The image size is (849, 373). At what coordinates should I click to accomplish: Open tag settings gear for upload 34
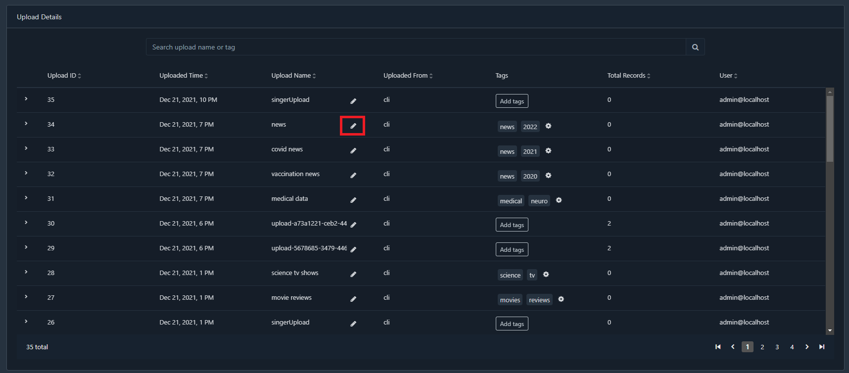coord(548,126)
